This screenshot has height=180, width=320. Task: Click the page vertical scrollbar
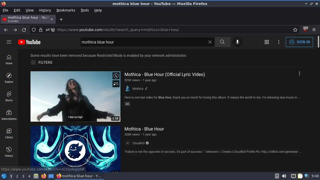318,42
